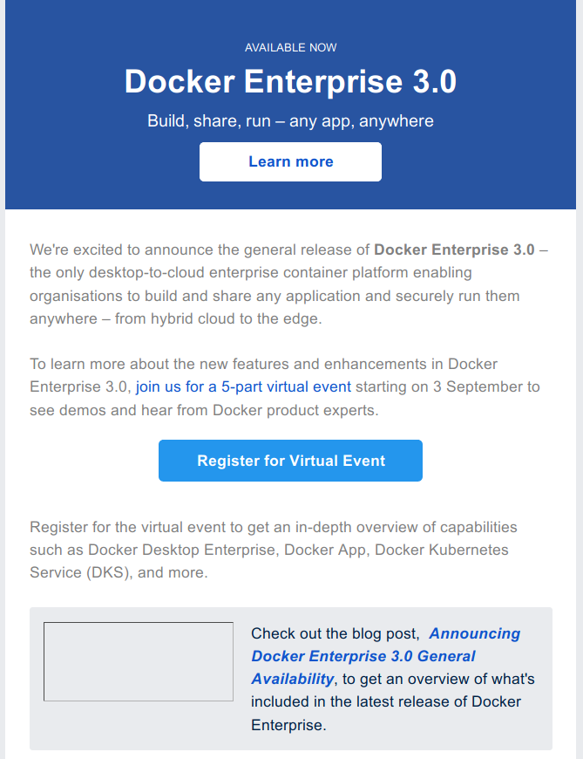
Task: Click the "Service (DKS), and more" line
Action: 119,573
